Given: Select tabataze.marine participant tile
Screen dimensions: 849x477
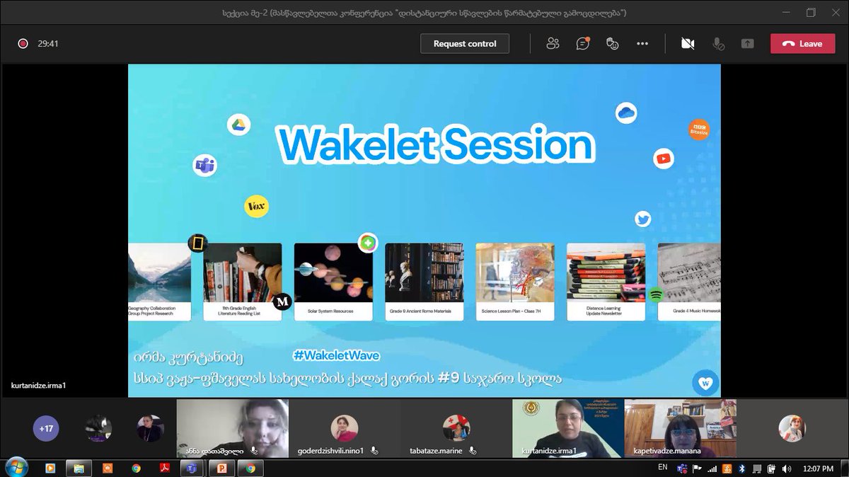Looking at the screenshot, I should tap(456, 429).
